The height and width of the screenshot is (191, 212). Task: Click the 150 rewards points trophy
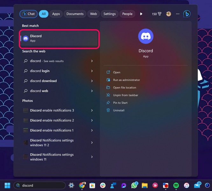point(157,14)
